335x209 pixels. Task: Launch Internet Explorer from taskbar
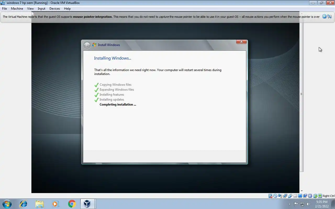click(23, 204)
